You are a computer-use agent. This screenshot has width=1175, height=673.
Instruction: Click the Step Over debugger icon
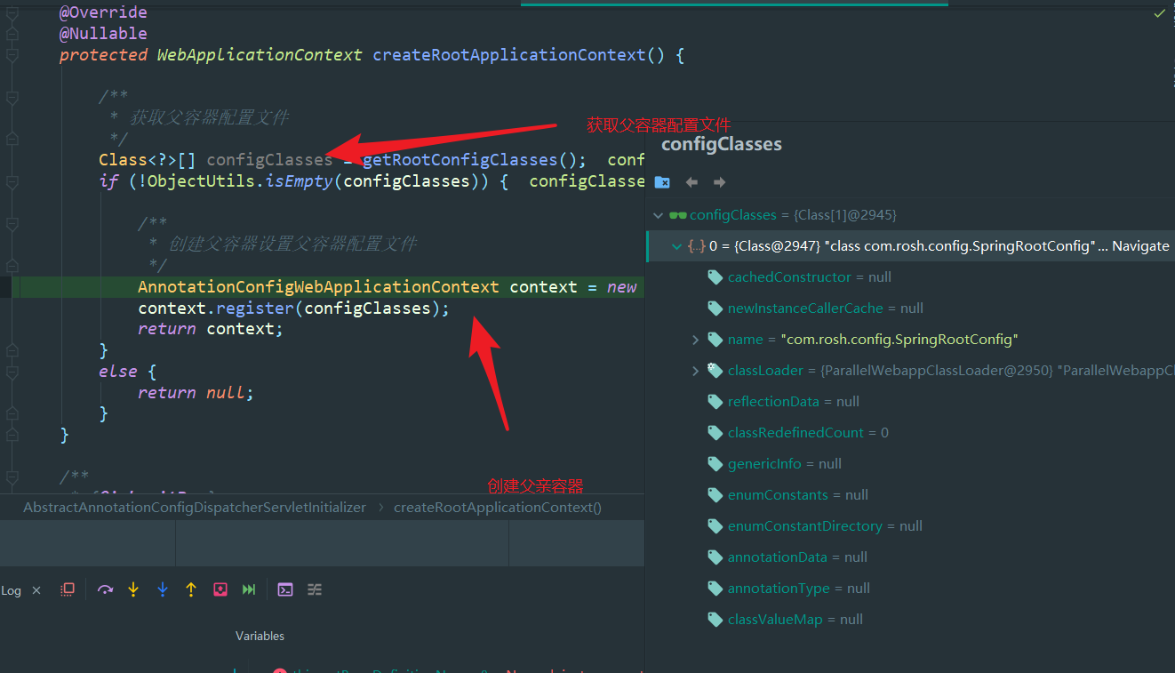point(106,589)
